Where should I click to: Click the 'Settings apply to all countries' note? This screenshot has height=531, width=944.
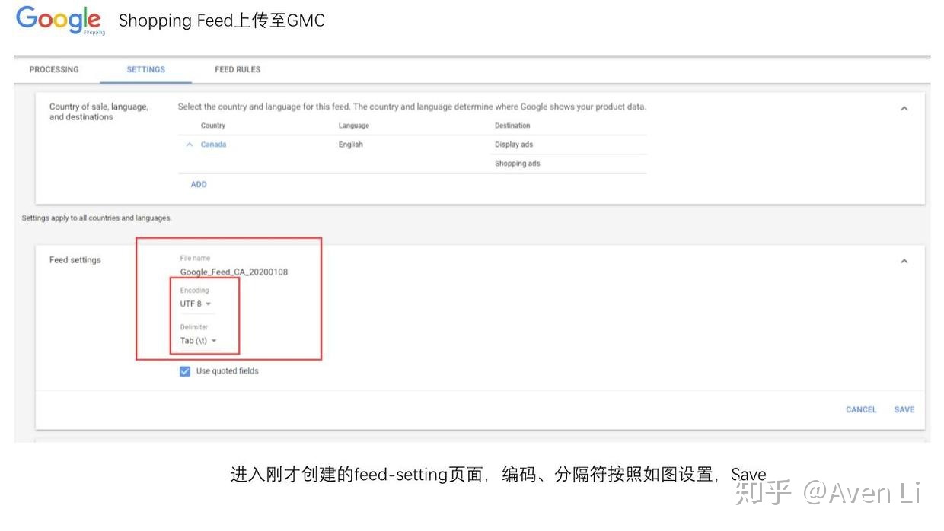(97, 218)
